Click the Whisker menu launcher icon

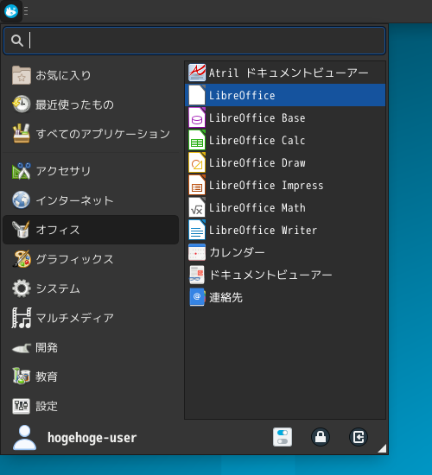click(11, 11)
